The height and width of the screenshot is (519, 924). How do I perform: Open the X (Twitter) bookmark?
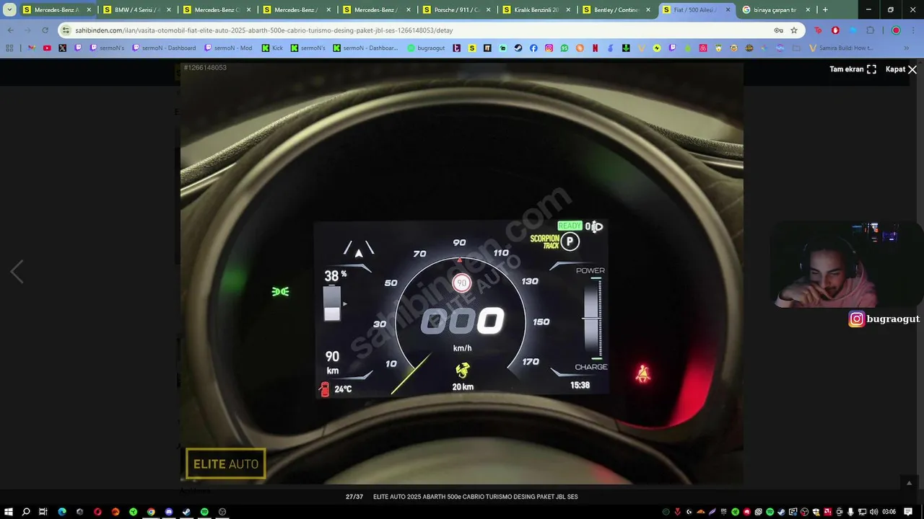[63, 48]
